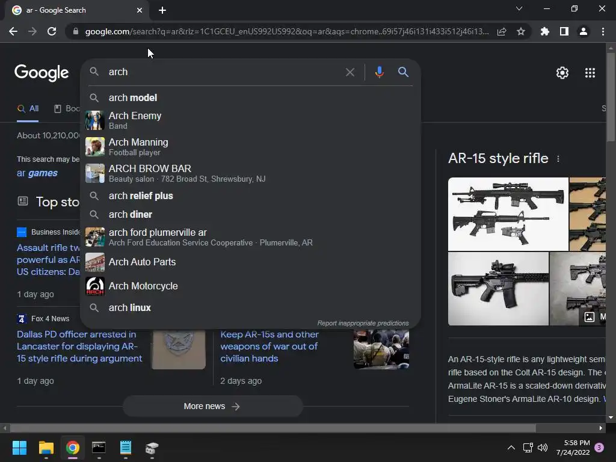This screenshot has height=462, width=616.
Task: Open 'Dallas PD officer arrested' news story
Action: pyautogui.click(x=79, y=346)
